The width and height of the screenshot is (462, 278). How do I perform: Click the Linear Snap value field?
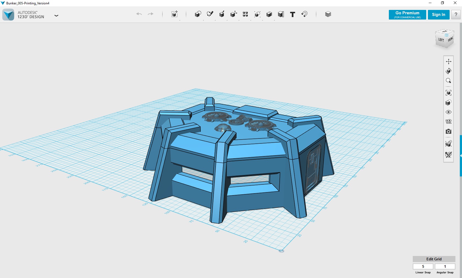click(423, 266)
